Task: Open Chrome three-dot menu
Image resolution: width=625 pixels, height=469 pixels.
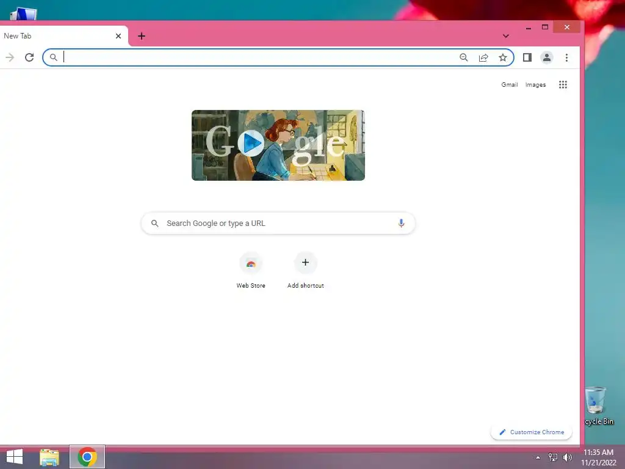Action: click(x=566, y=57)
